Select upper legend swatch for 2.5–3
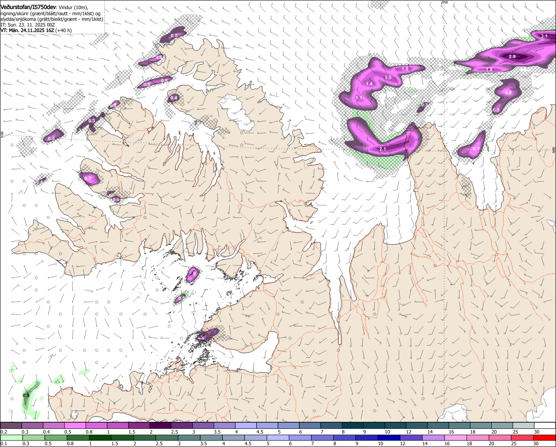 coord(182,426)
